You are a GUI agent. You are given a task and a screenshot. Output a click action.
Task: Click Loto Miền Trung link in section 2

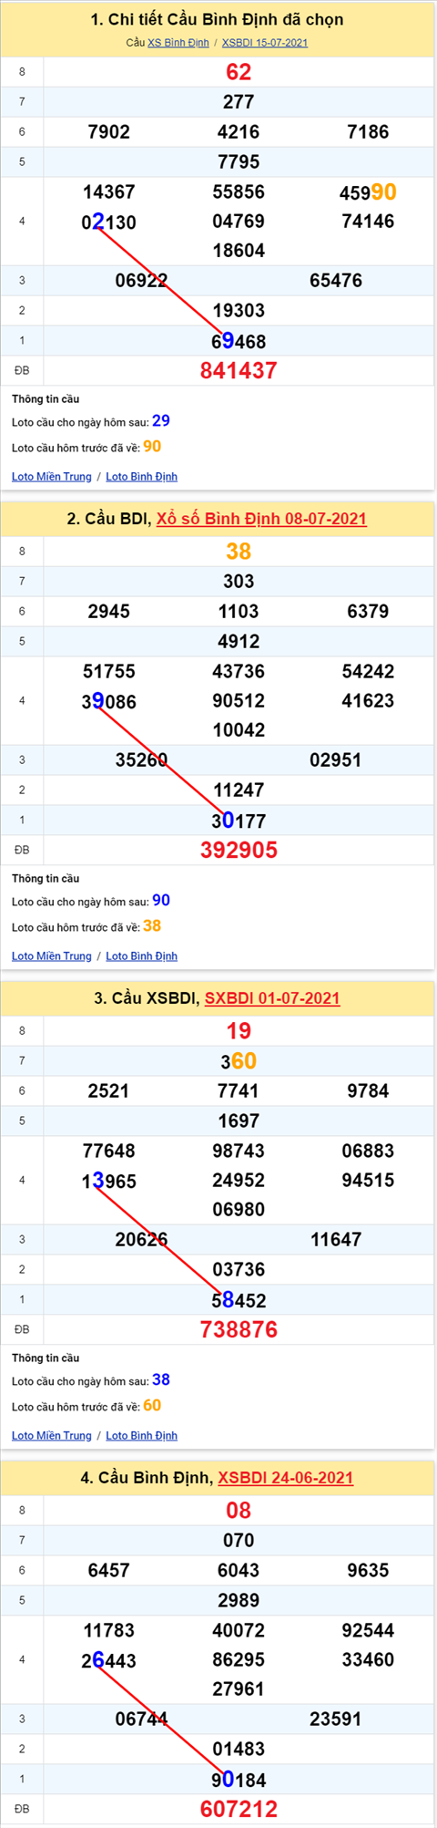[52, 956]
